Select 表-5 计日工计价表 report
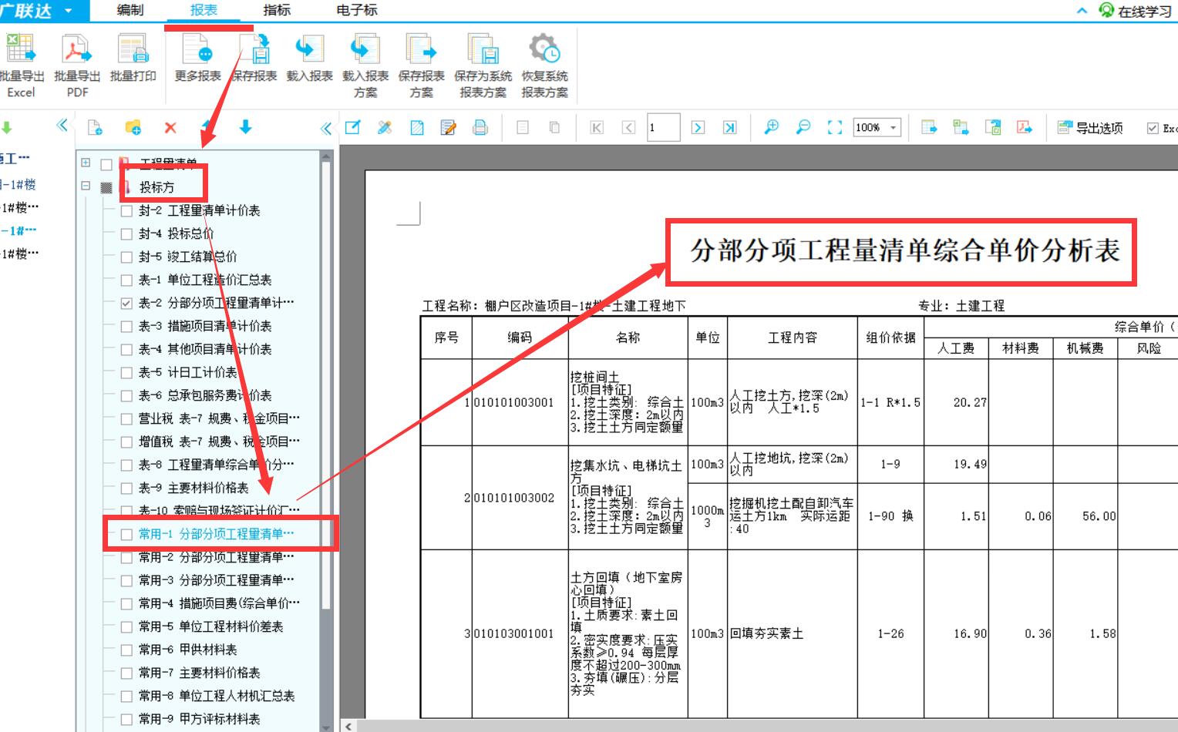The width and height of the screenshot is (1178, 732). point(187,372)
